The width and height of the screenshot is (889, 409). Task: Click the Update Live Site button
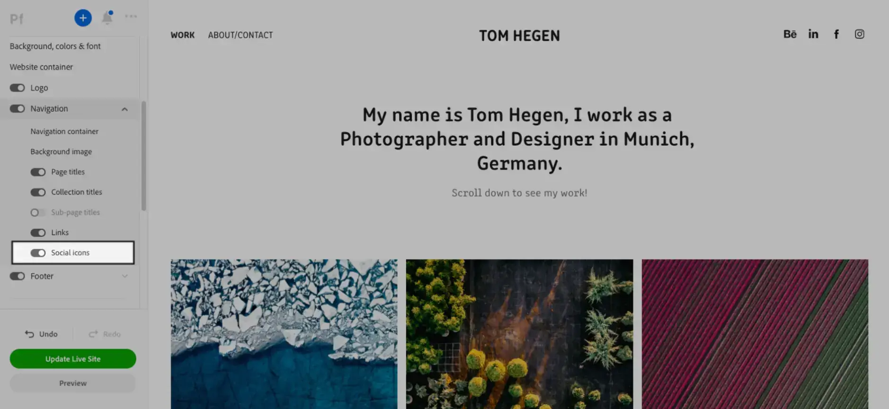pos(73,359)
